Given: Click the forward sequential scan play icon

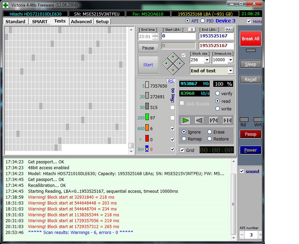Looking at the screenshot, I should [186, 120].
